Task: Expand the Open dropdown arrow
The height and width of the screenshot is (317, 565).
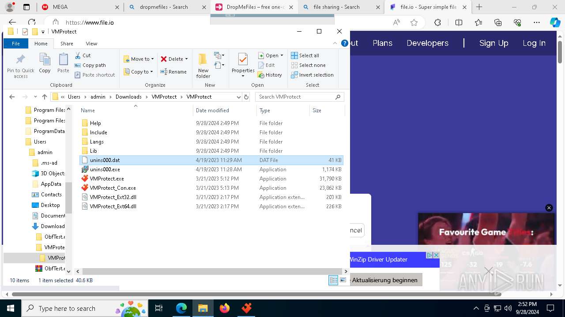Action: click(x=282, y=55)
